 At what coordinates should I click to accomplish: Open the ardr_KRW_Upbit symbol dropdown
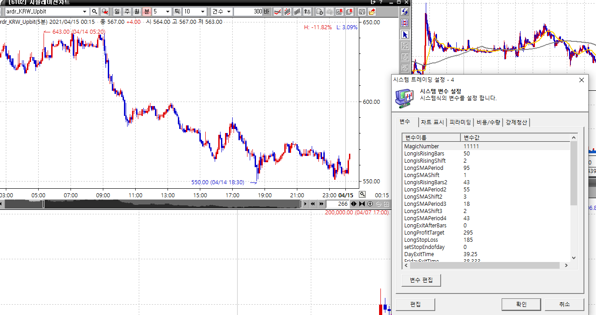85,12
